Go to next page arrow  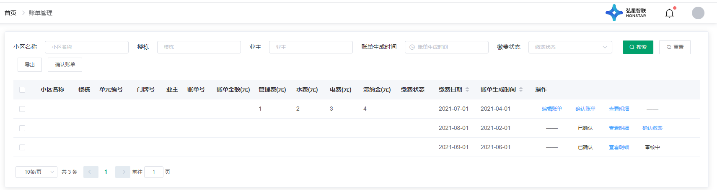coord(123,172)
